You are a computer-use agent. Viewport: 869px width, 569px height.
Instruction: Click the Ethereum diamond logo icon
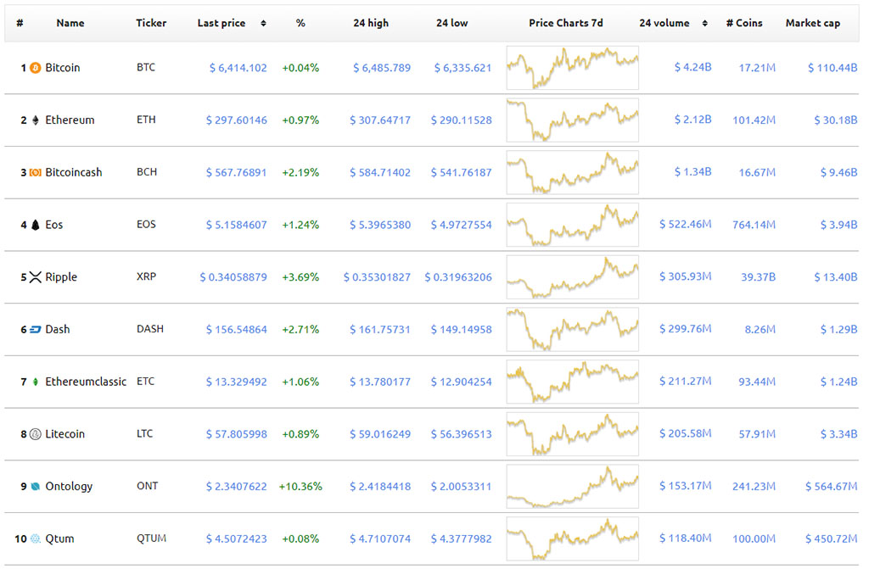(36, 120)
